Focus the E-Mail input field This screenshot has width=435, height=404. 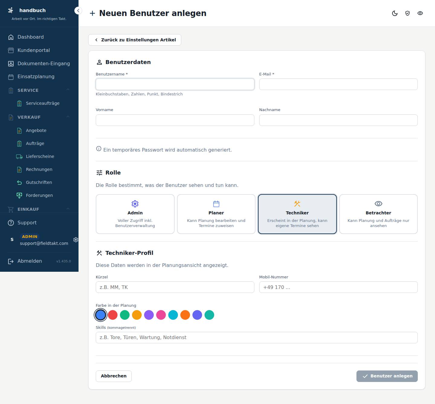point(338,84)
